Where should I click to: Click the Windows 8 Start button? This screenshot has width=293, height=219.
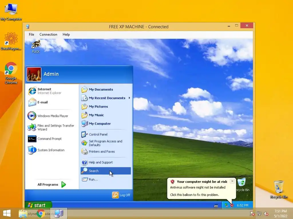click(7, 213)
